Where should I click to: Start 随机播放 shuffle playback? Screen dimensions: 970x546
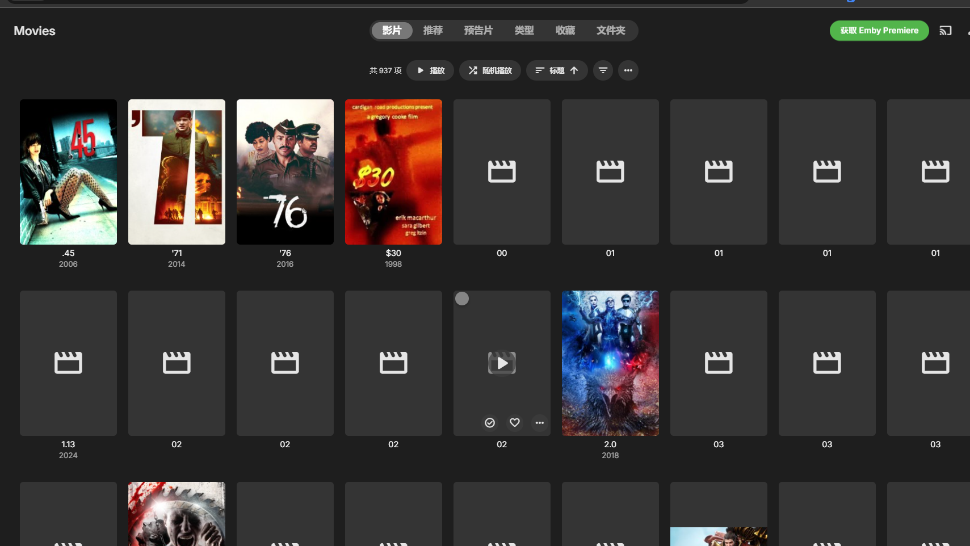tap(490, 70)
